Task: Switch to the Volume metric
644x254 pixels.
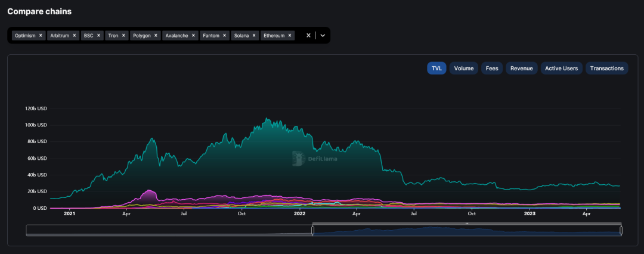Action: pos(464,68)
